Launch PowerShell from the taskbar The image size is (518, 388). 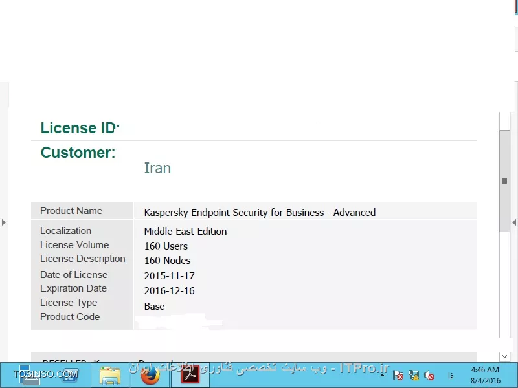click(x=69, y=376)
